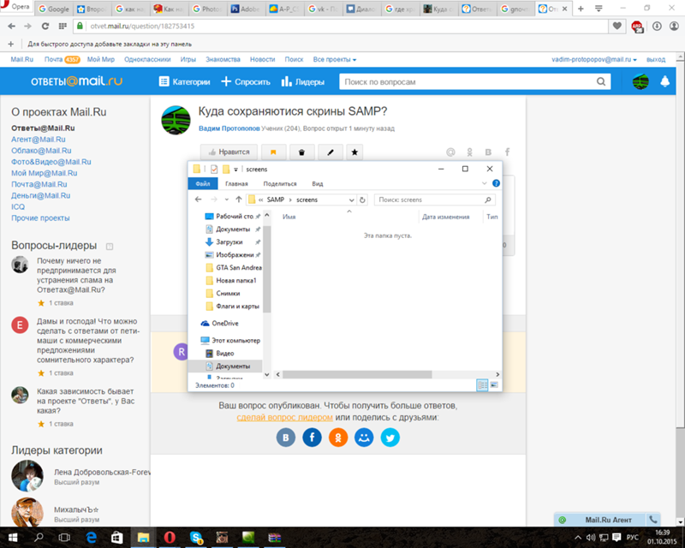Click the trash icon under the question
The image size is (685, 548).
point(301,152)
